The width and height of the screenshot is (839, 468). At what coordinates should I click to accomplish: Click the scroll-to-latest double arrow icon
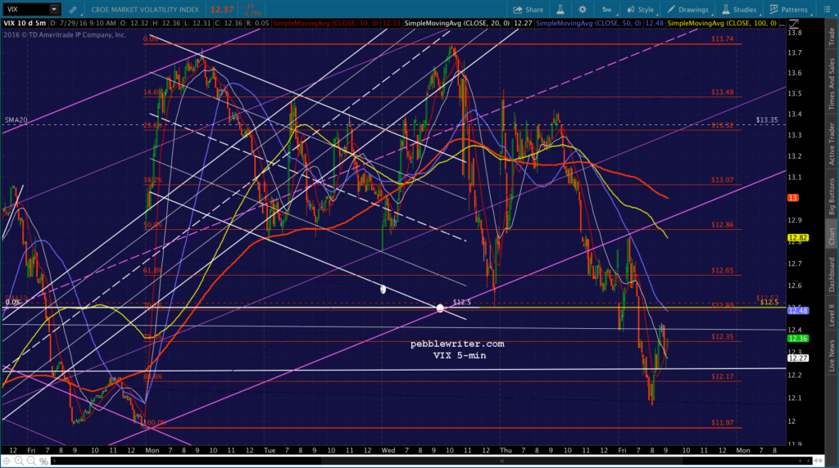pos(819,461)
